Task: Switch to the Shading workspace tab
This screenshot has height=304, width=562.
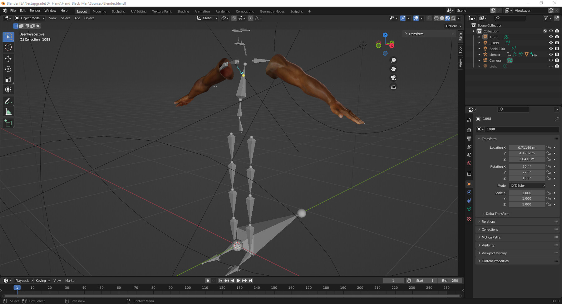Action: pos(183,11)
